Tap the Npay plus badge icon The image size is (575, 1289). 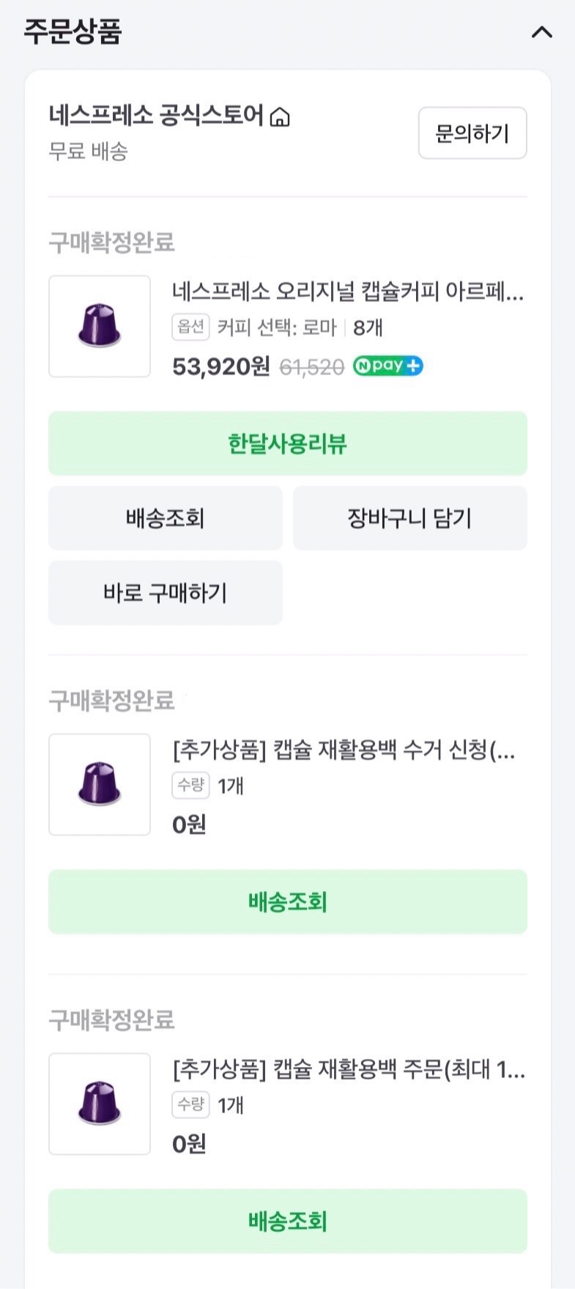click(387, 366)
